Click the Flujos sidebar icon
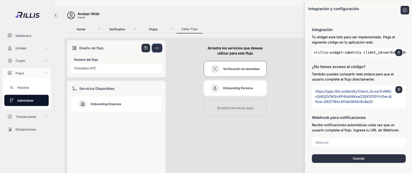 pos(10,73)
